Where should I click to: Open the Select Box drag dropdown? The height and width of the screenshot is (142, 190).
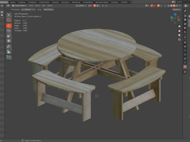(49, 9)
